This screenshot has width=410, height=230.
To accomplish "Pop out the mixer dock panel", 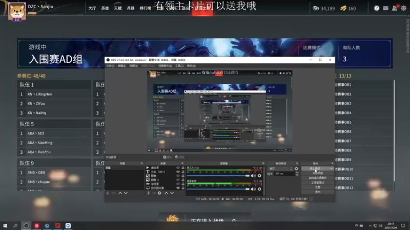I will [263, 164].
